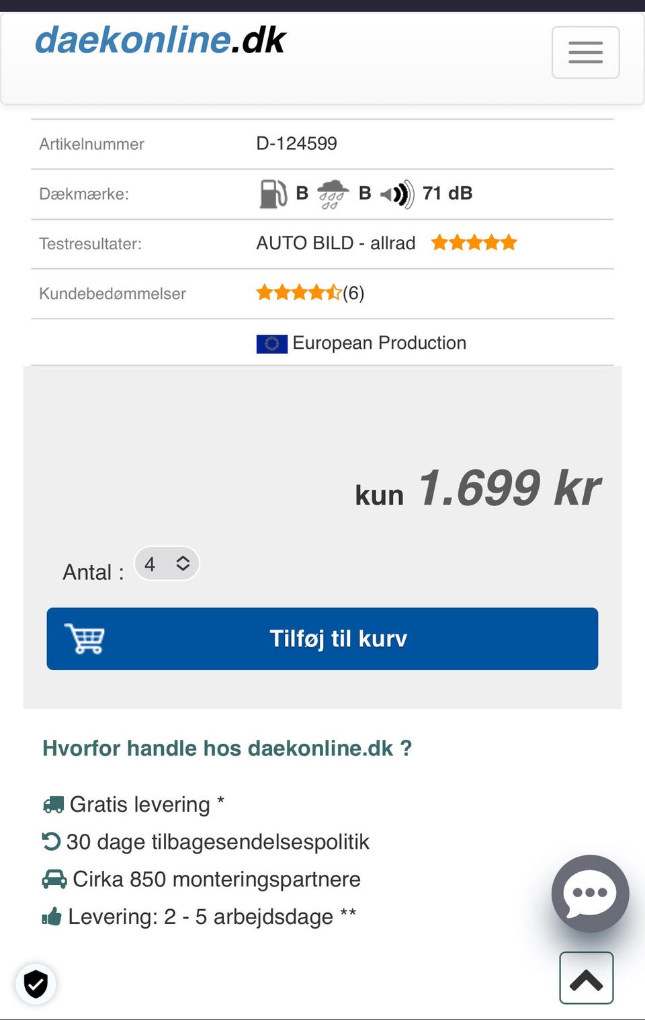Click the European Production flag icon
This screenshot has height=1020, width=645.
click(x=271, y=343)
